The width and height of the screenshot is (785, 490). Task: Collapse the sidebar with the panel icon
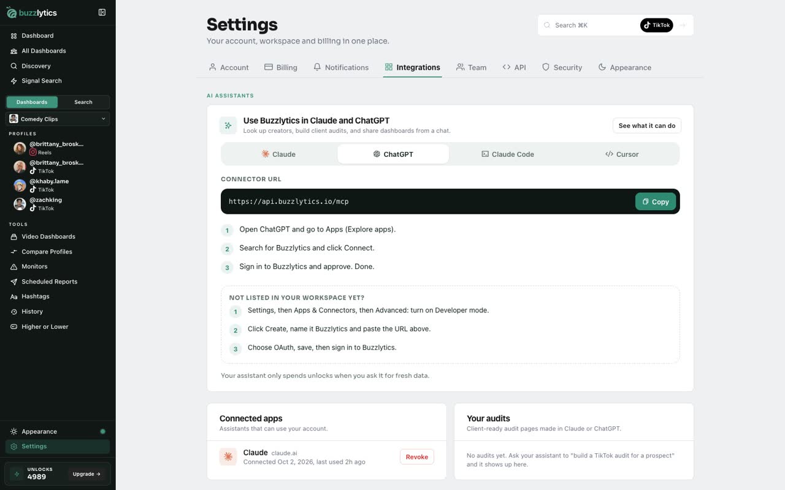[x=102, y=12]
